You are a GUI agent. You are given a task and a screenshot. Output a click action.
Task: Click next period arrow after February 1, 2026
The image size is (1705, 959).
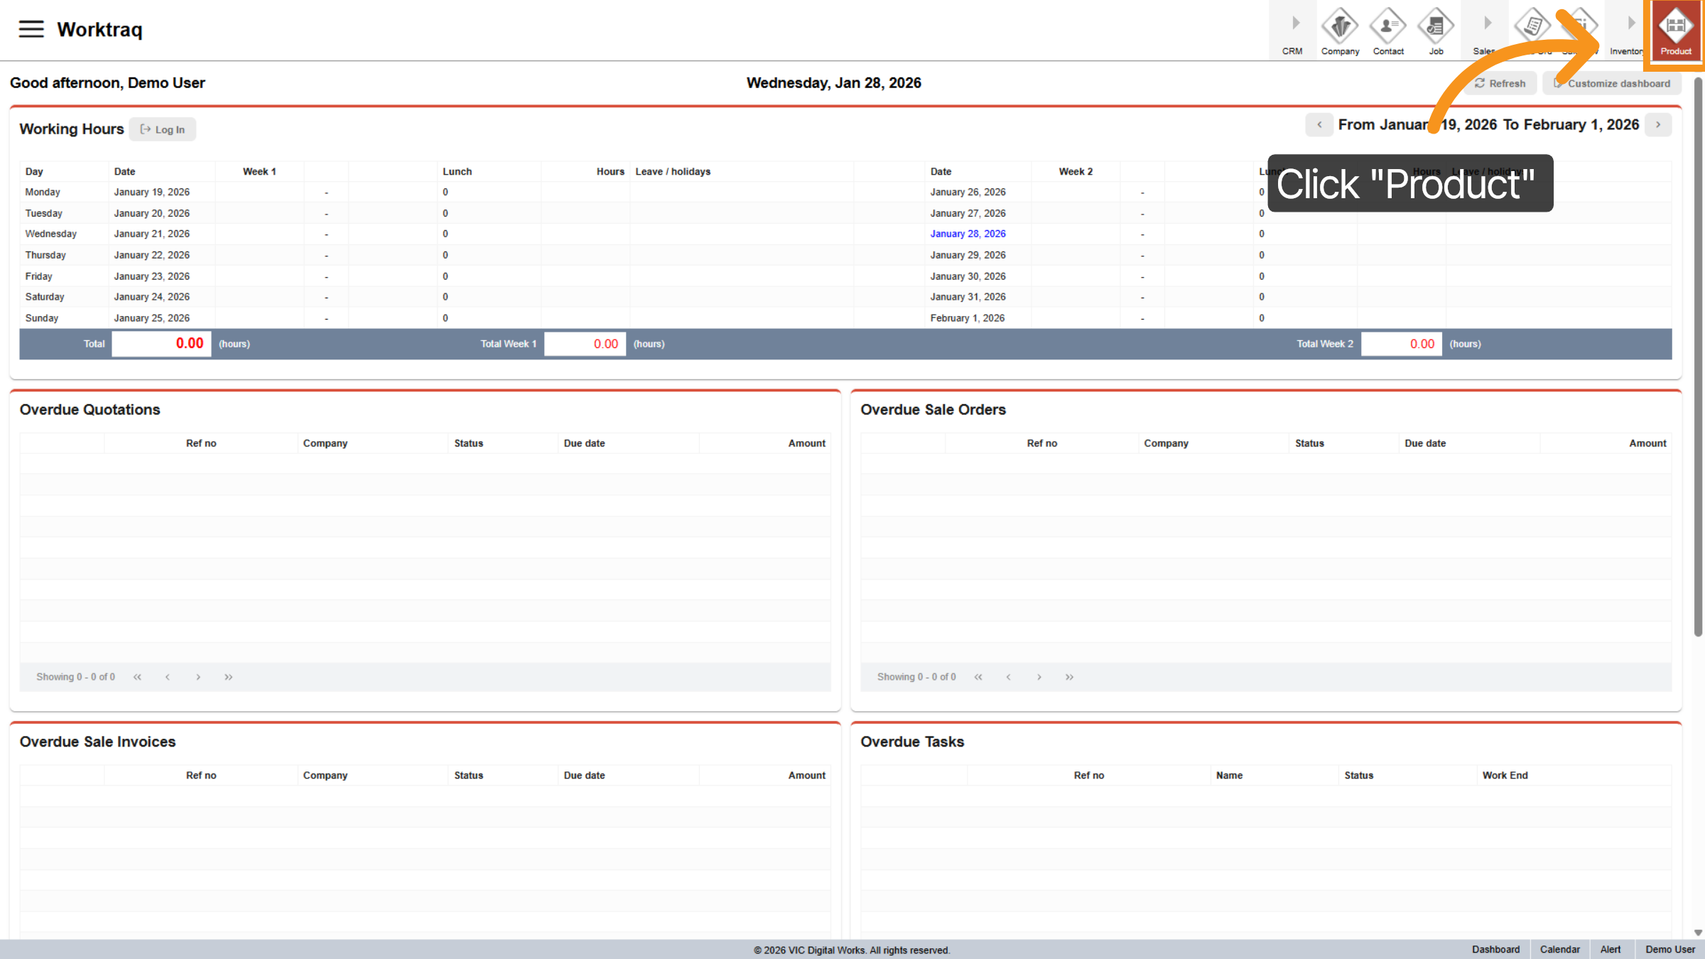click(x=1658, y=124)
